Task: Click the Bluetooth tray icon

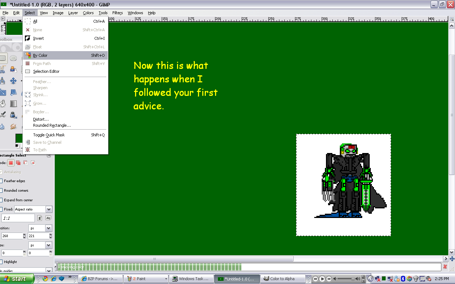Action: point(403,279)
